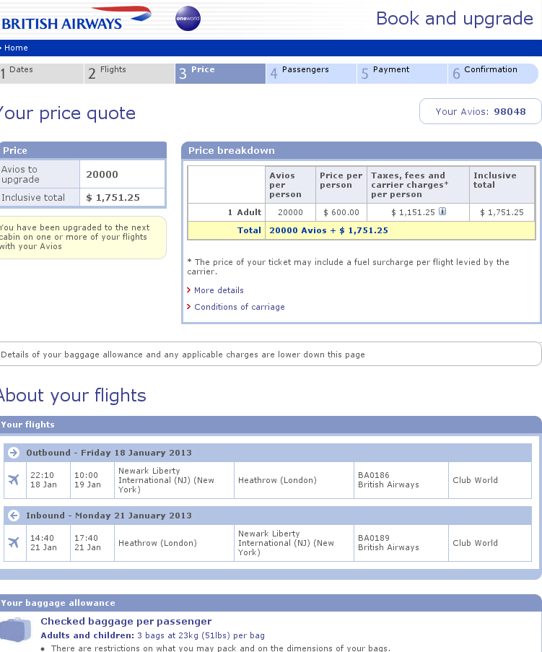Jump to step 6 Confirmation
Screen dimensions: 542x652
[492, 73]
